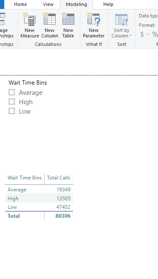Select the High row in the table
This screenshot has height=279, width=158.
(x=39, y=198)
